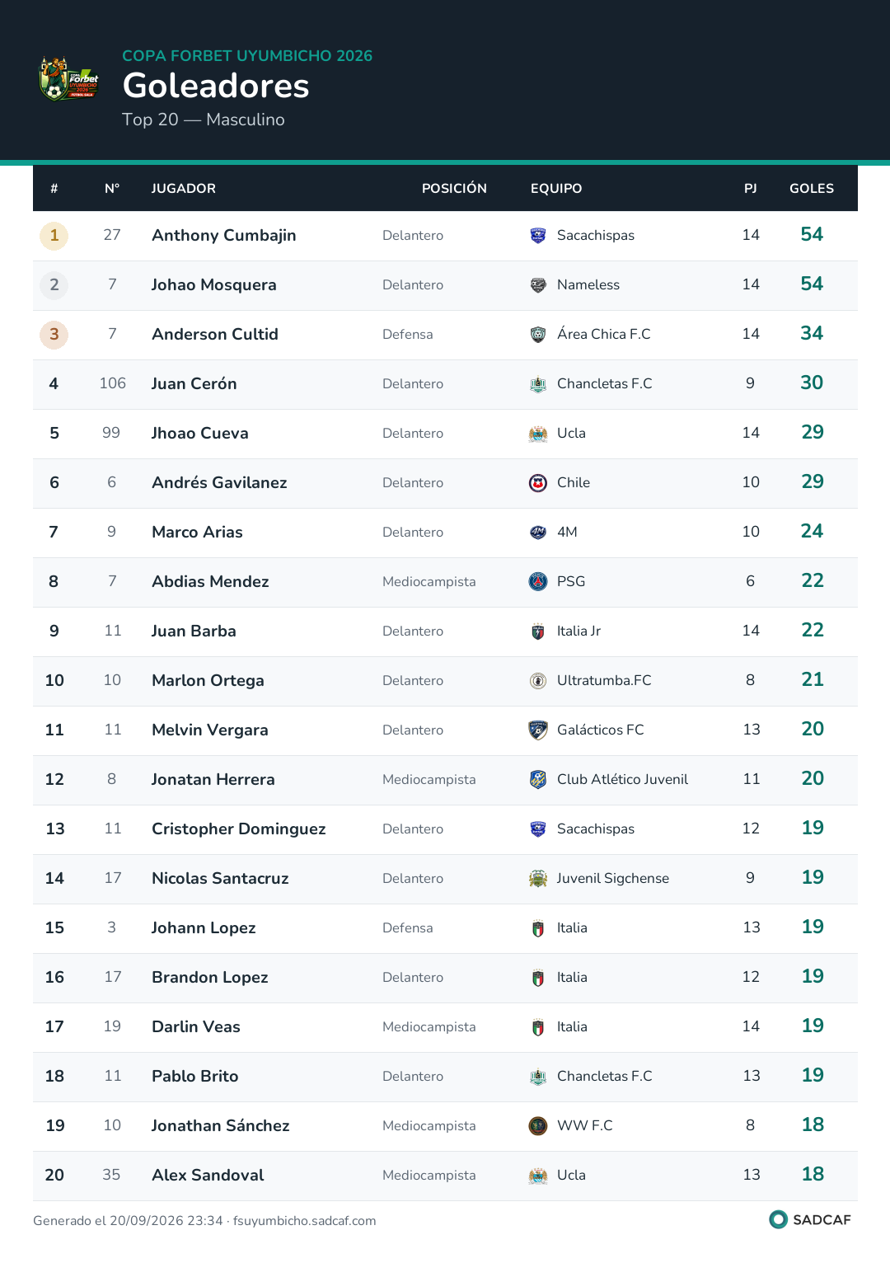
Task: Click the Sacachispas crest beside Anthony Cumbajin
Action: (x=538, y=236)
